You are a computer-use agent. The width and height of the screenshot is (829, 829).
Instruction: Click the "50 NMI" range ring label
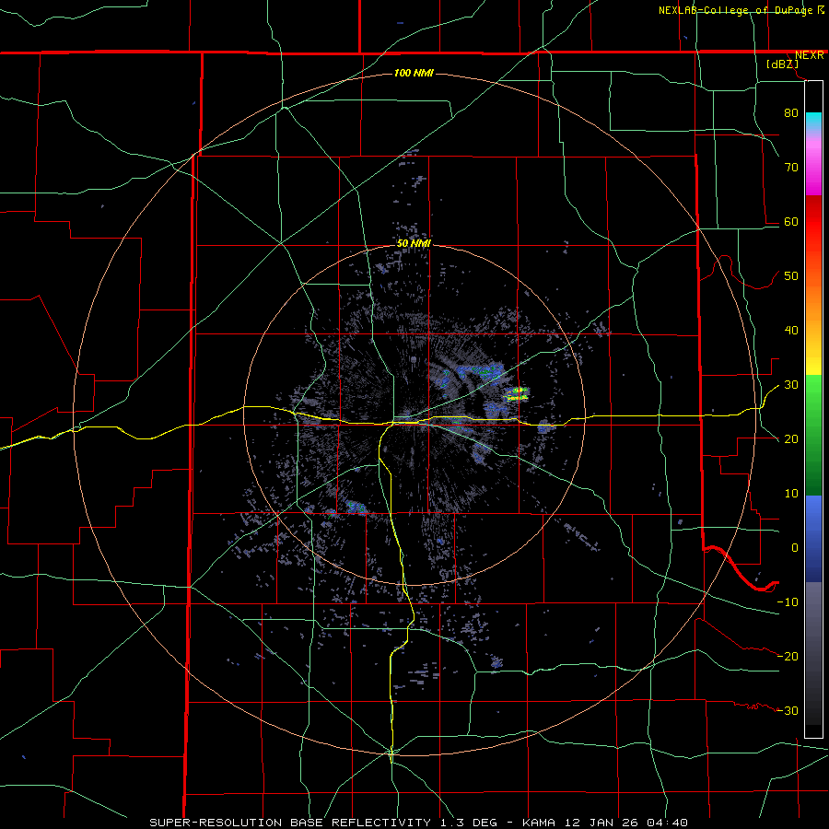click(414, 243)
